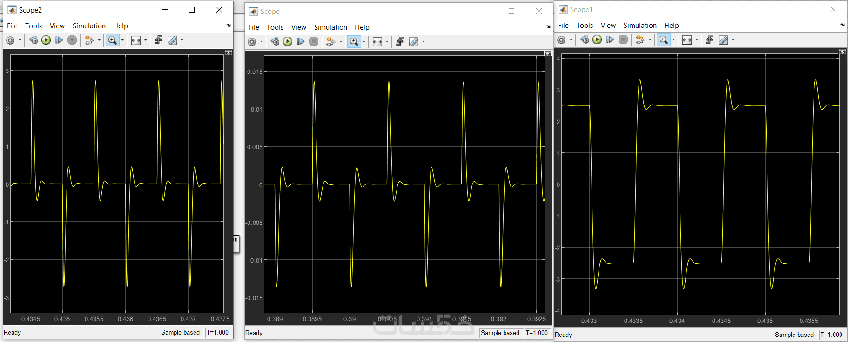848x342 pixels.
Task: Click the highlight Simulink block icon in Scope2
Action: [x=89, y=40]
